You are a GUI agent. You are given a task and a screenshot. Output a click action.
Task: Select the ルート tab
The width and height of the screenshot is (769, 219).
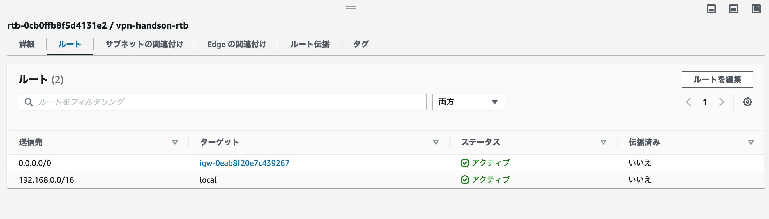pyautogui.click(x=70, y=44)
